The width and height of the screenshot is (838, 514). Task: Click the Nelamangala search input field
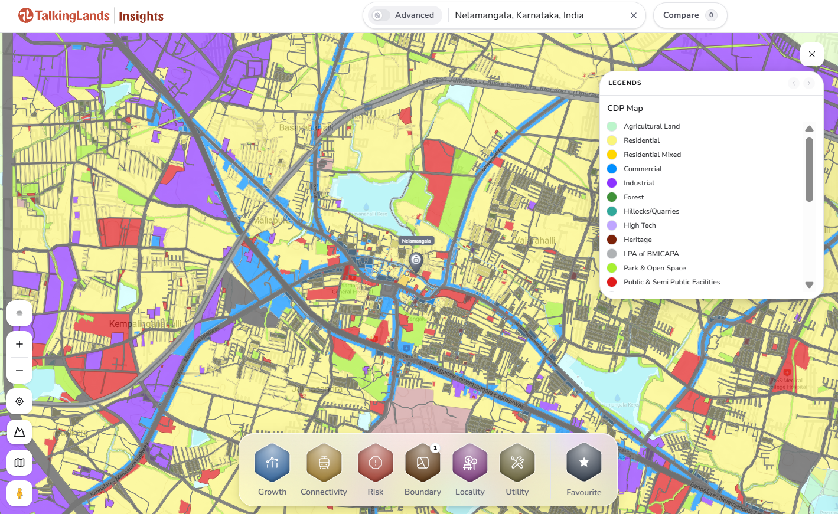click(x=539, y=15)
